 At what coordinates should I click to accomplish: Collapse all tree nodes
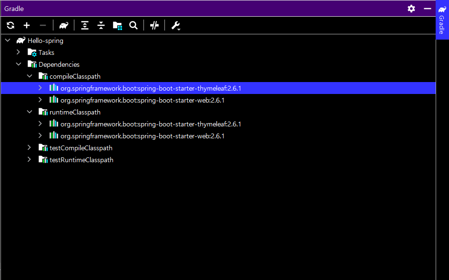[101, 25]
